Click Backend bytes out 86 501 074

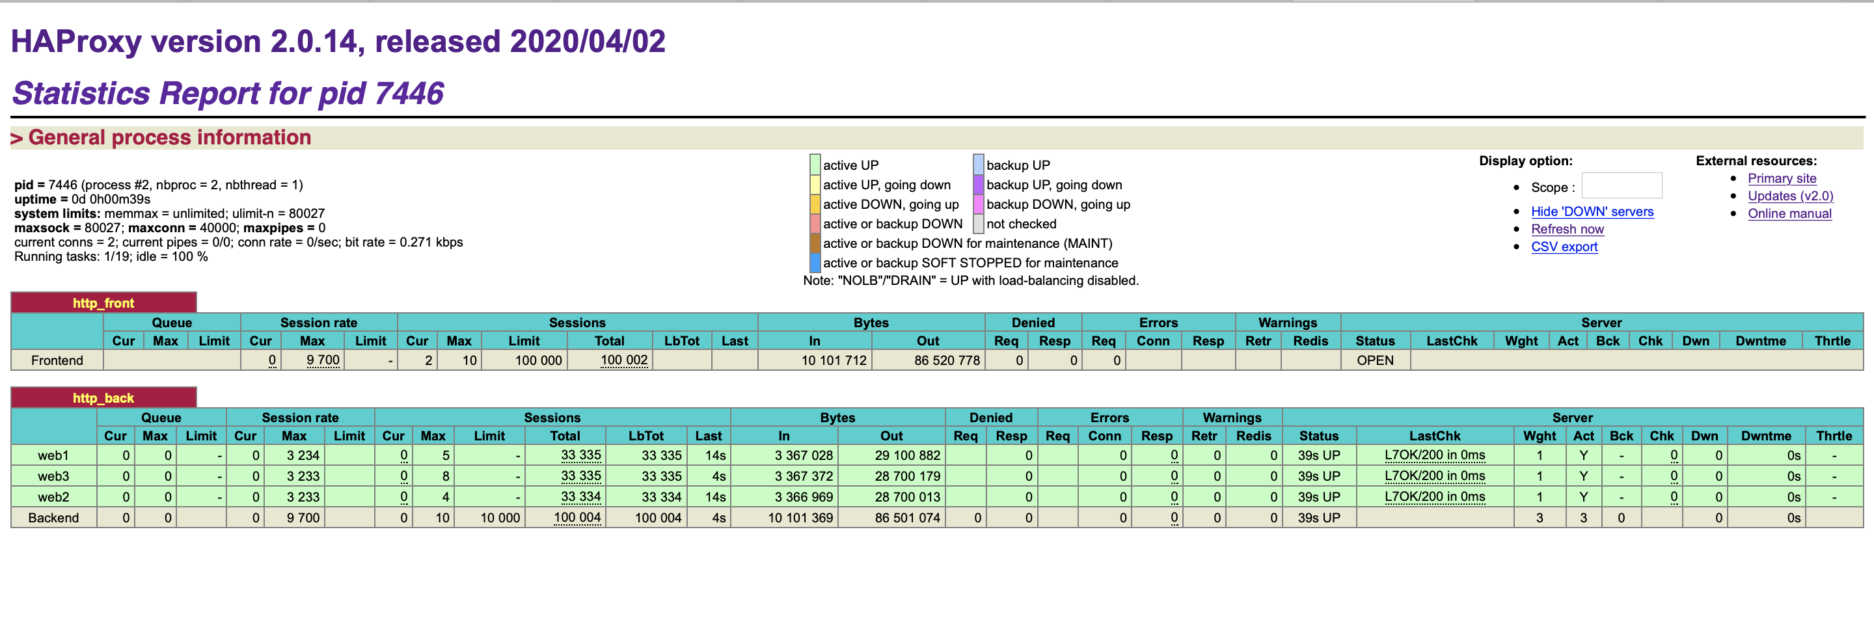[x=907, y=518]
